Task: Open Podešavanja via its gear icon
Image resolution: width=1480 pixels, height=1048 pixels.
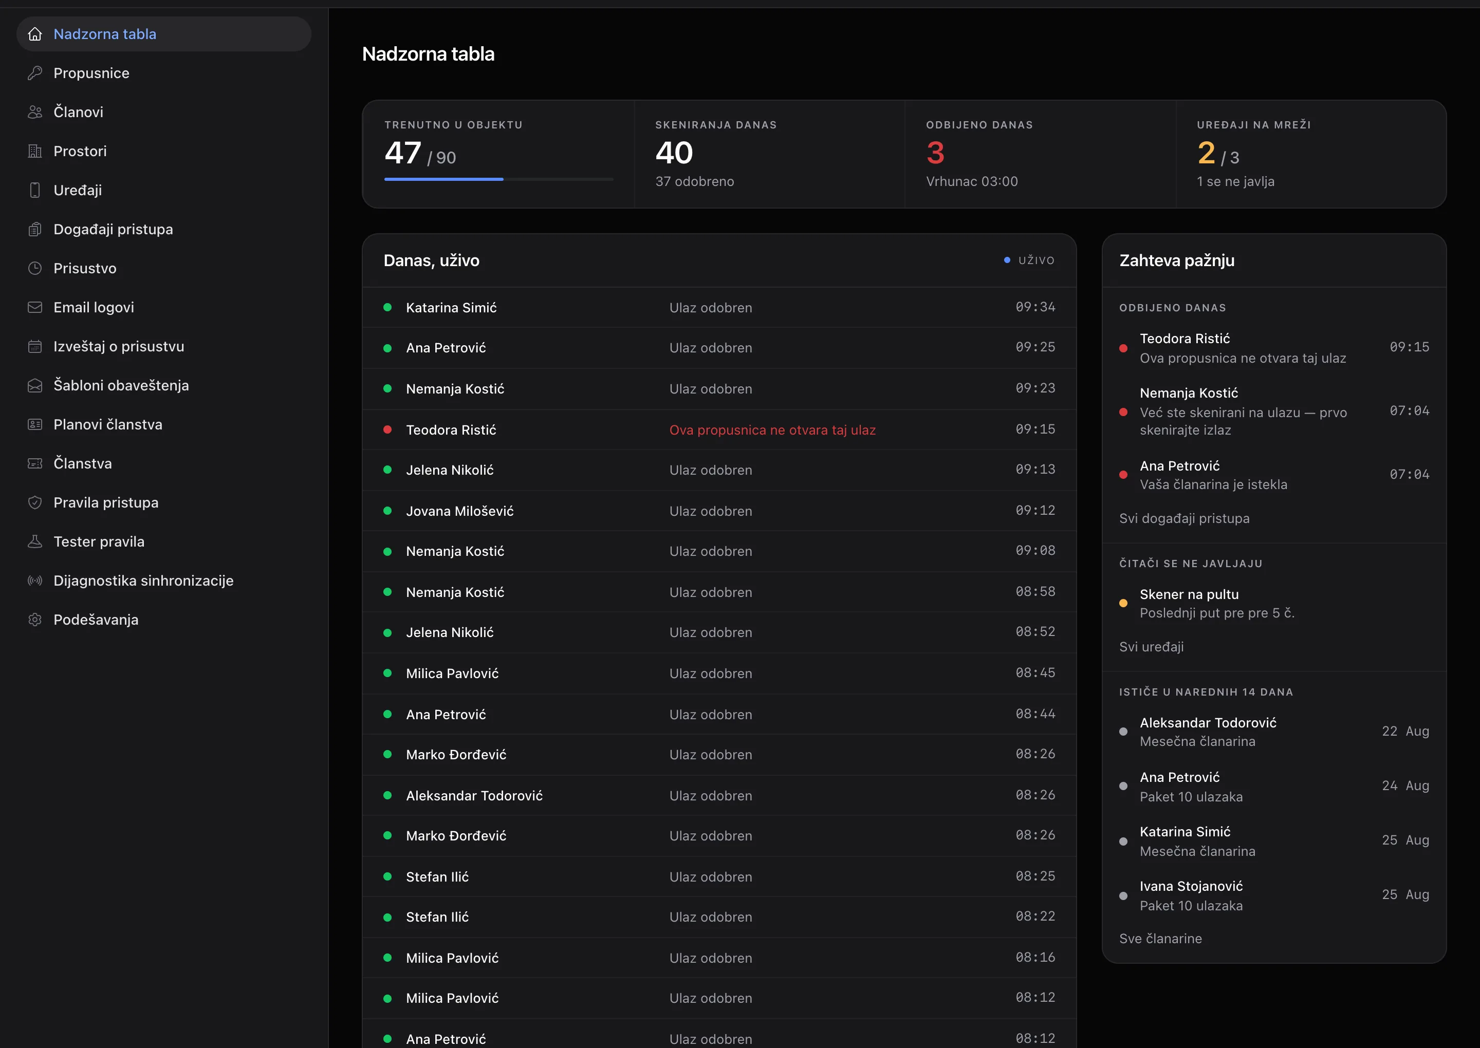Action: click(x=35, y=620)
